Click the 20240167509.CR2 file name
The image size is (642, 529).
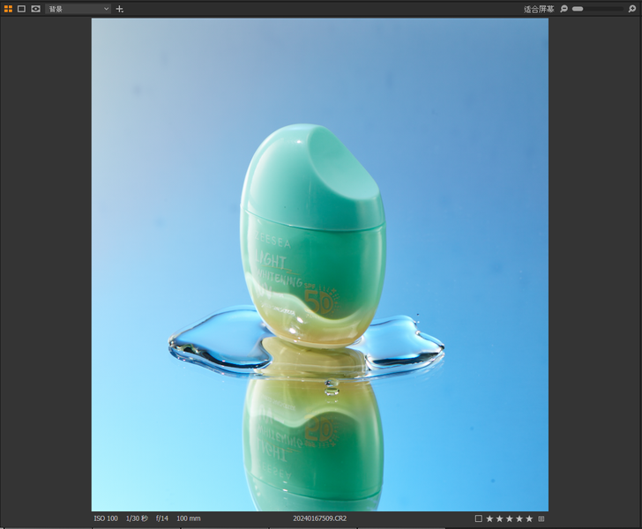click(x=320, y=518)
